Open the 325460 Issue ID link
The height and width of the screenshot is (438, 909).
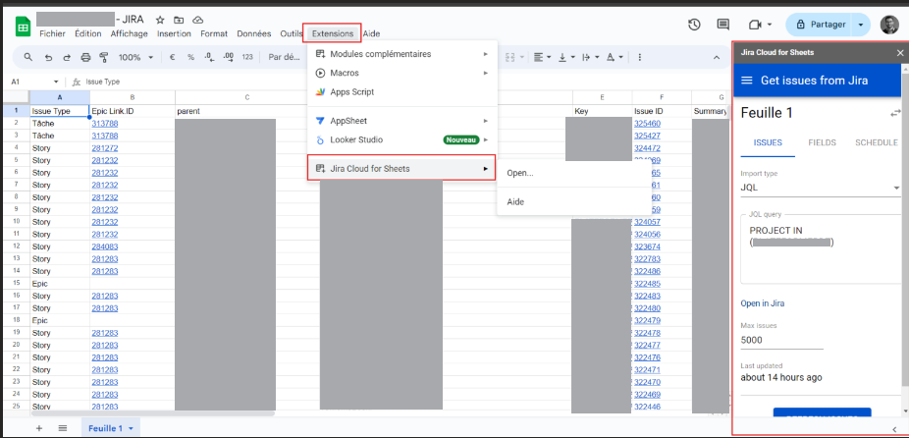pyautogui.click(x=647, y=124)
